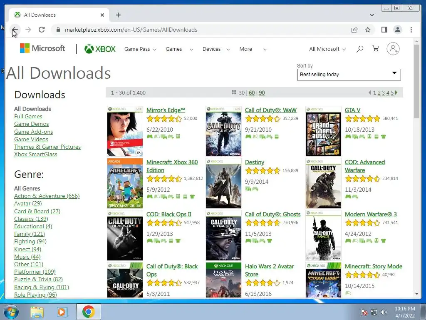The image size is (426, 320).
Task: Click the browser forward arrow
Action: tap(28, 30)
